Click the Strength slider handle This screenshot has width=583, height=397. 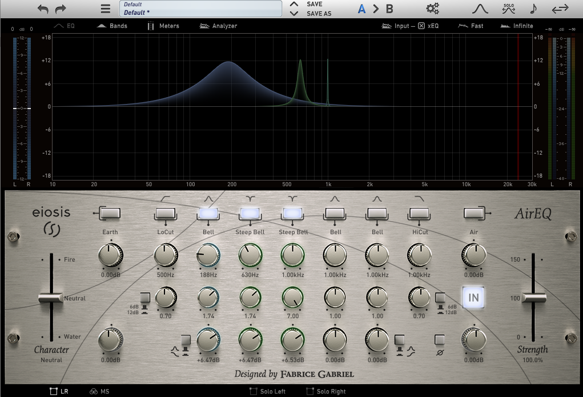(533, 298)
